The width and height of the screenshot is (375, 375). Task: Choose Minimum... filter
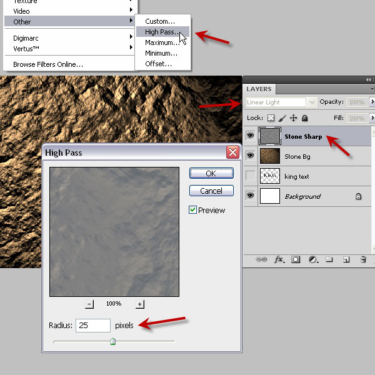(162, 53)
